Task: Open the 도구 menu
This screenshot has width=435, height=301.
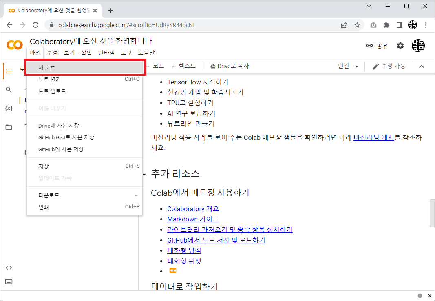Action: pyautogui.click(x=126, y=53)
